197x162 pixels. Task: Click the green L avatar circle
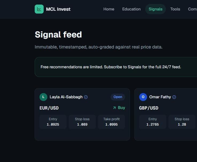coord(43,97)
